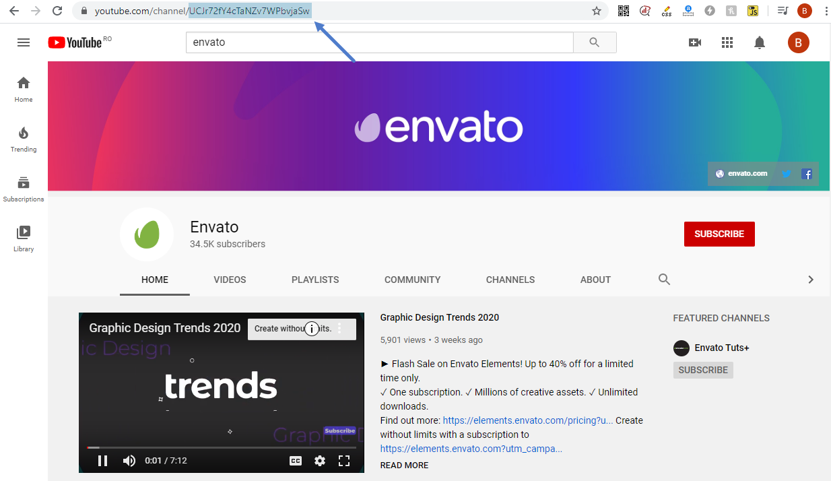Open Envato's Facebook from the banner
The height and width of the screenshot is (481, 831).
pyautogui.click(x=807, y=174)
